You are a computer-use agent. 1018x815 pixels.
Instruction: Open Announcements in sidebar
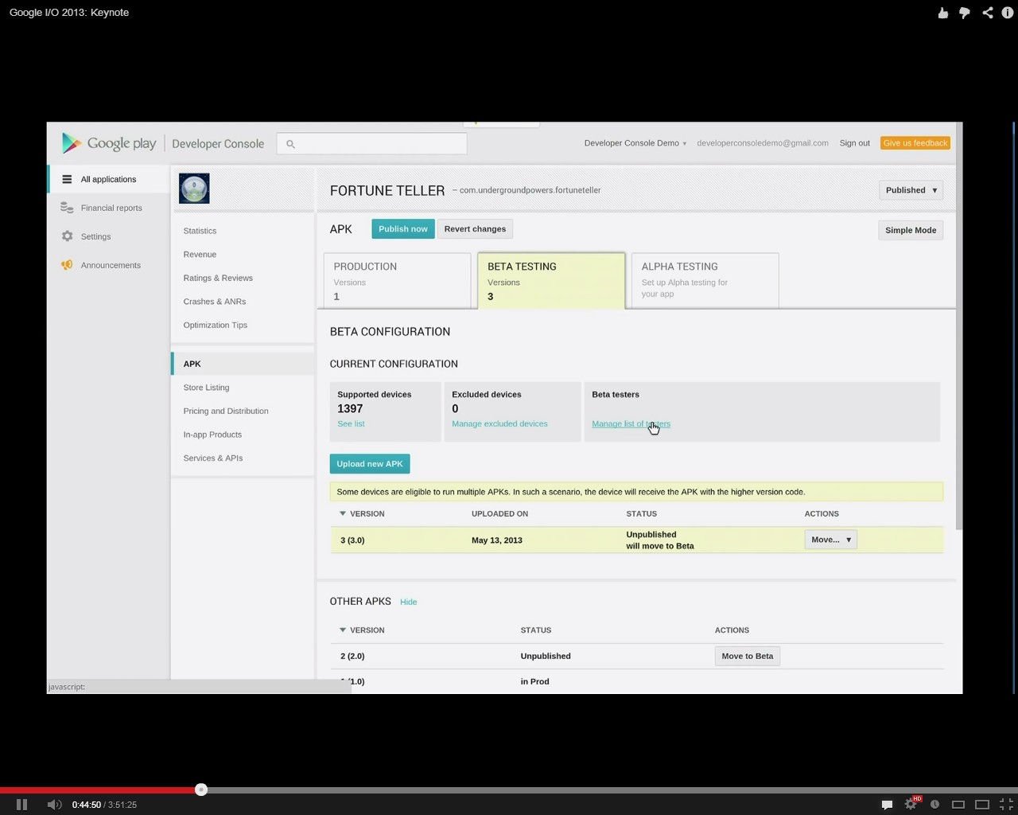[111, 265]
